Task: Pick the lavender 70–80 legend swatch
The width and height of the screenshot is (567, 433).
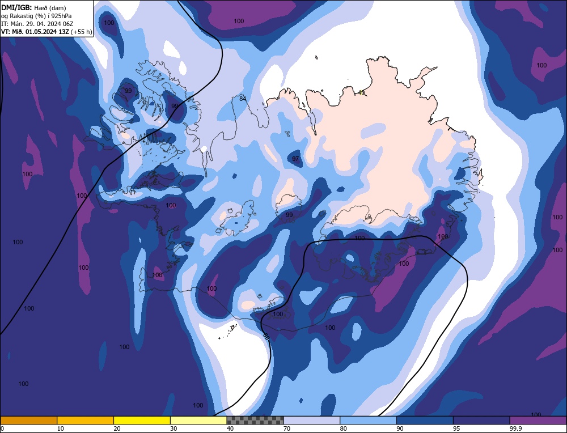Action: pos(312,420)
